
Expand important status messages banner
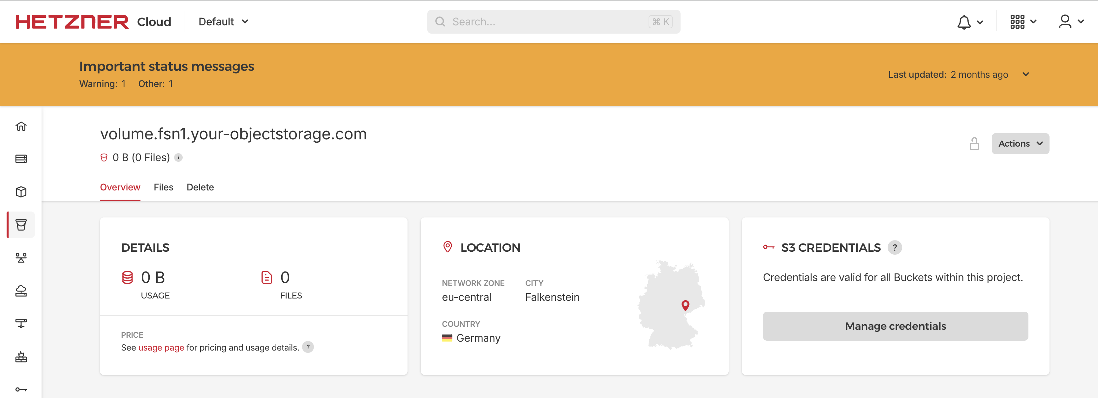(1025, 74)
